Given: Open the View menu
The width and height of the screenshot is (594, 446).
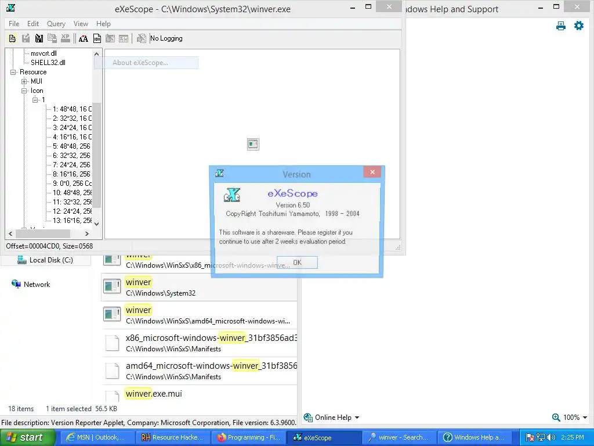Looking at the screenshot, I should tap(81, 23).
